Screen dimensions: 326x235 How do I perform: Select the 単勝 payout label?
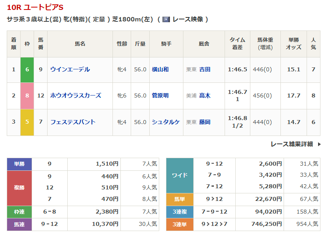(x=19, y=164)
